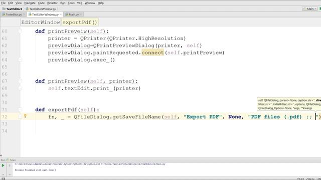Click line number 72 in the gutter
The image size is (321, 180).
[5, 116]
